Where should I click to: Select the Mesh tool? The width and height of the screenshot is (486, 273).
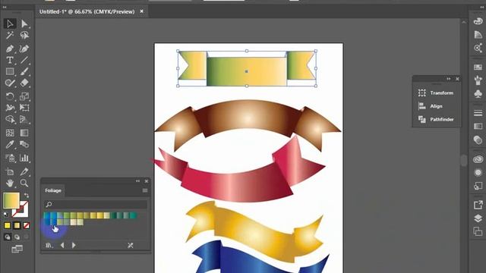[10, 133]
